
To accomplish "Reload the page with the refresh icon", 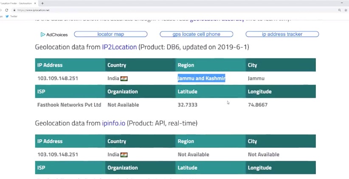I will click(6, 10).
